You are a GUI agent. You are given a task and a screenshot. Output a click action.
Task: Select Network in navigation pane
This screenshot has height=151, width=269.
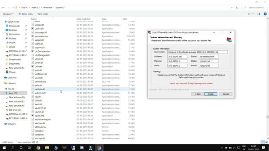[11, 124]
